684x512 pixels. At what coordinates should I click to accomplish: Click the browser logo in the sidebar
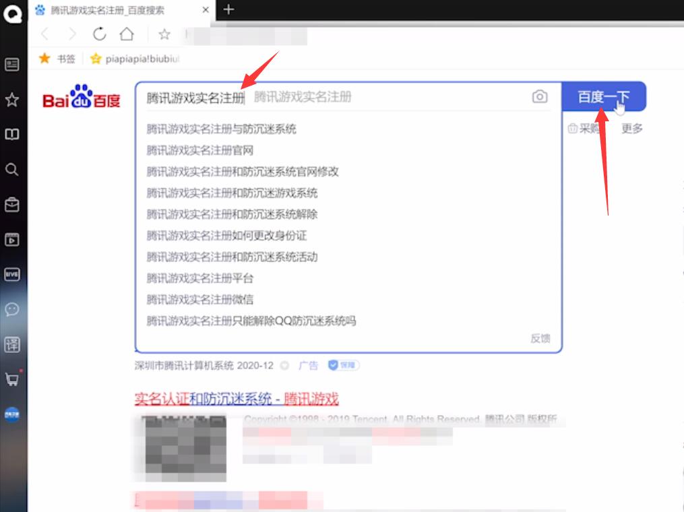pyautogui.click(x=12, y=14)
